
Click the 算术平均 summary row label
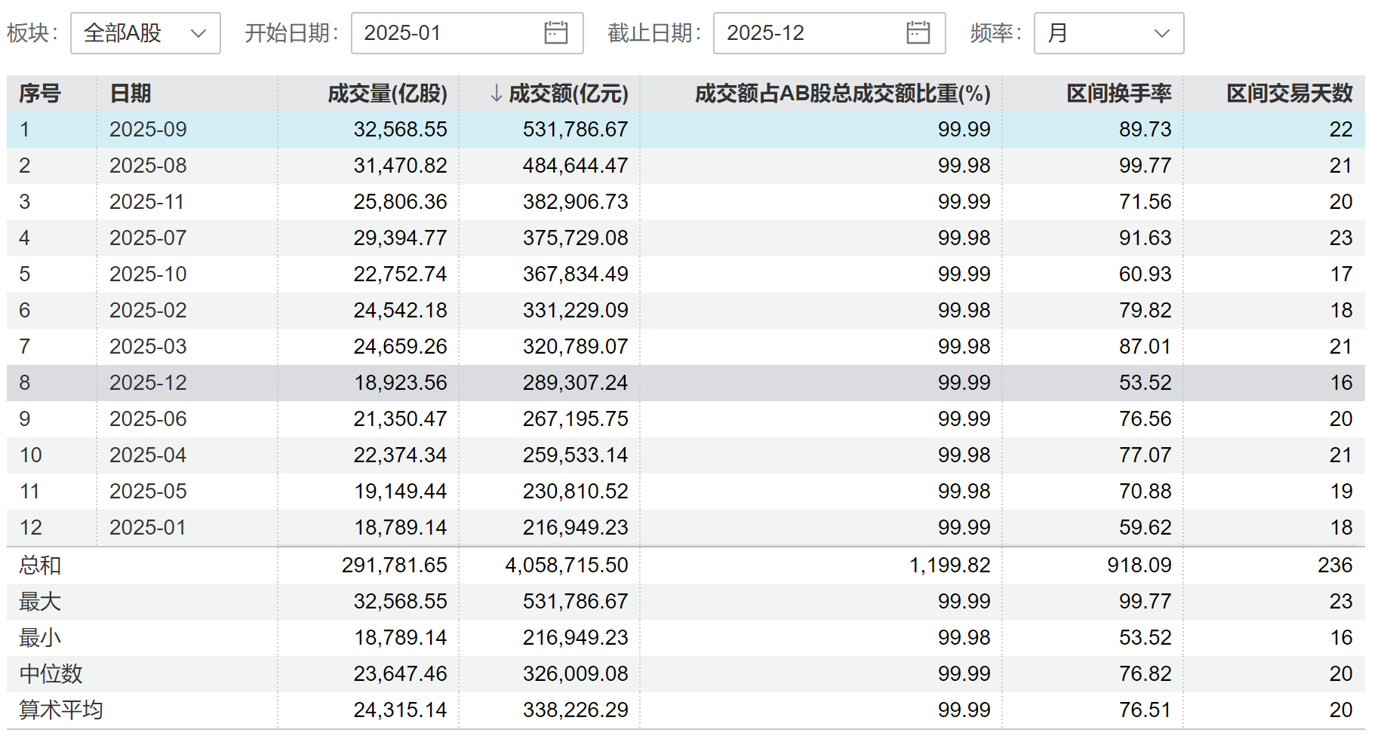coord(61,710)
